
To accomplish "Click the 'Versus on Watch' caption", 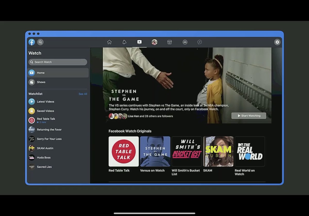I will (152, 170).
